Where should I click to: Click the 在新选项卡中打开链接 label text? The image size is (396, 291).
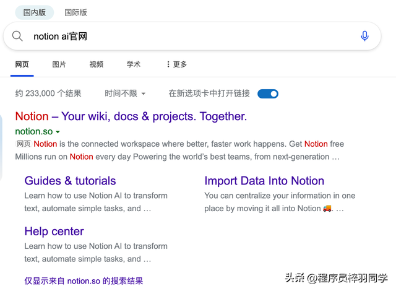(209, 93)
